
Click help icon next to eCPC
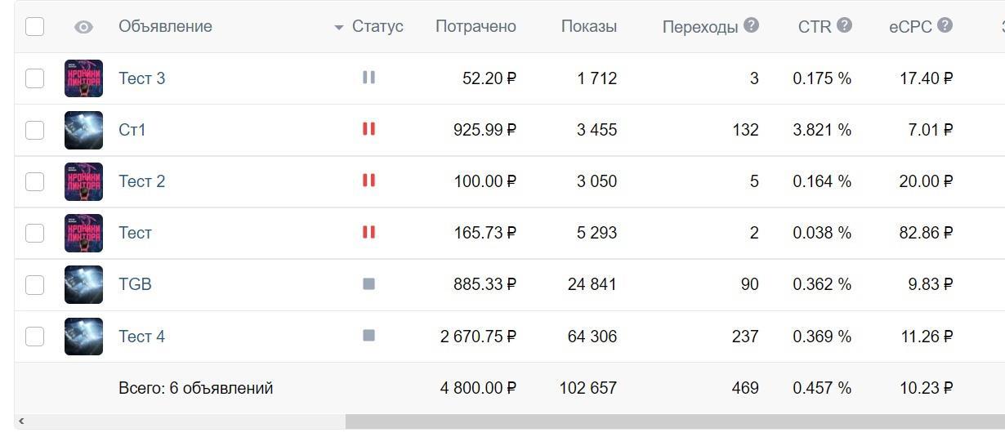click(x=945, y=25)
